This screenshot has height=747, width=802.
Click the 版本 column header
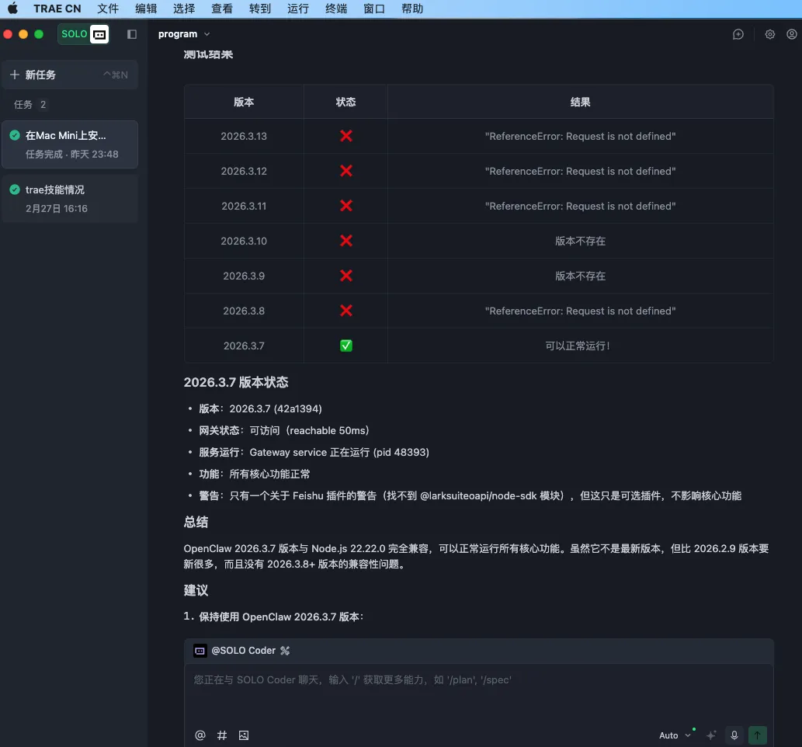pos(244,102)
